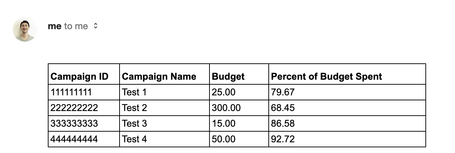Select the 79.67 percent value
The width and height of the screenshot is (455, 153).
click(x=283, y=93)
